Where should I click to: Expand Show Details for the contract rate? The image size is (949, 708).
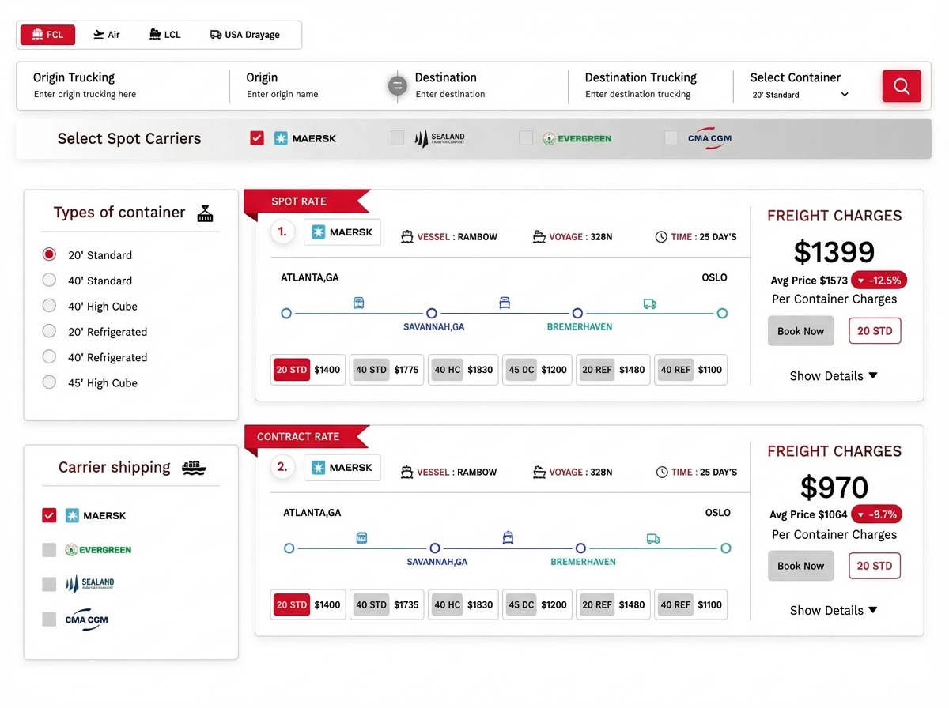834,611
